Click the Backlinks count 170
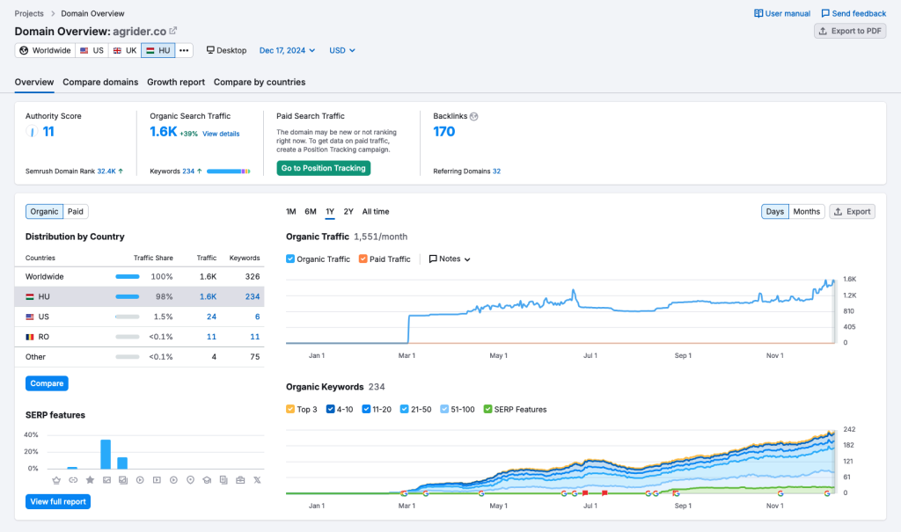The image size is (901, 532). (x=444, y=132)
